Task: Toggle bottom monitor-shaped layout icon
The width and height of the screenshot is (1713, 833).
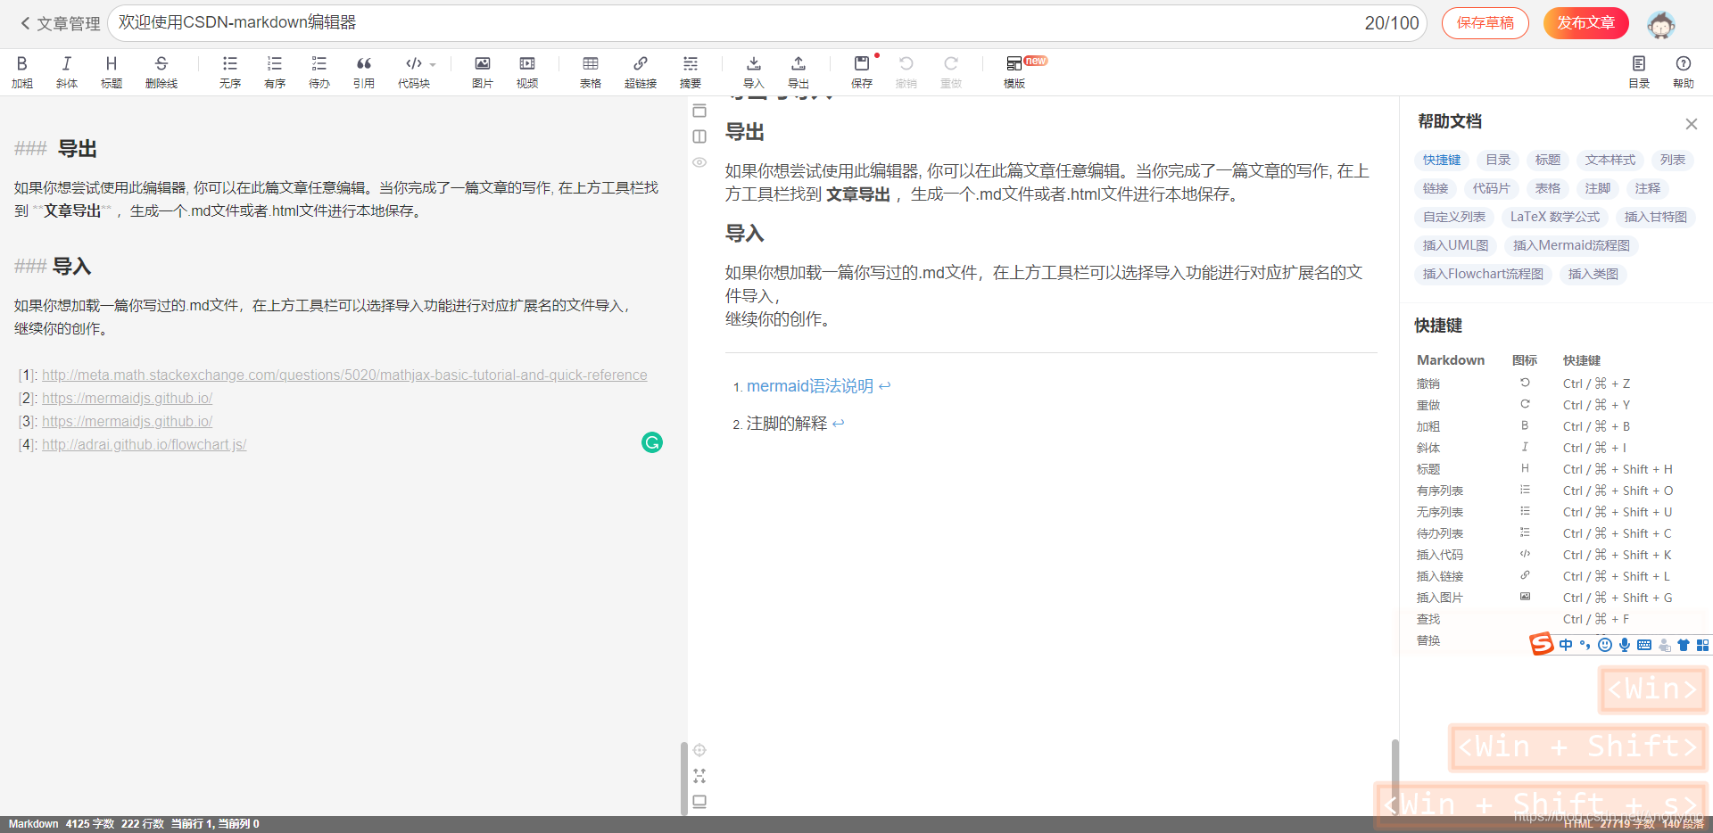Action: (x=699, y=802)
